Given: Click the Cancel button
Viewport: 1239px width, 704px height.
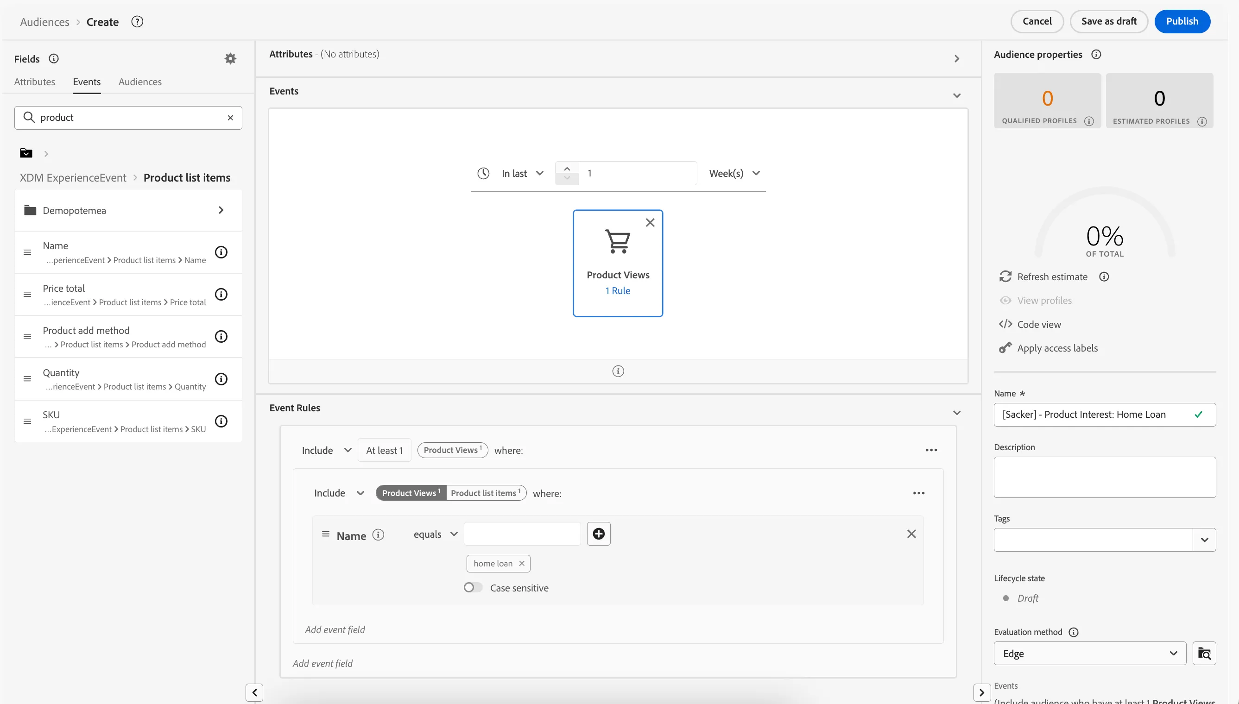Looking at the screenshot, I should point(1037,21).
